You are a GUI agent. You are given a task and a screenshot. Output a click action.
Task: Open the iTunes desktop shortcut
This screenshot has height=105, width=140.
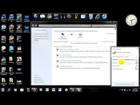point(4,28)
